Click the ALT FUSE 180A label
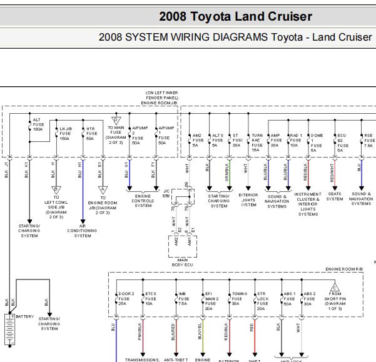Screen dimensions: 376x362 click(x=38, y=124)
